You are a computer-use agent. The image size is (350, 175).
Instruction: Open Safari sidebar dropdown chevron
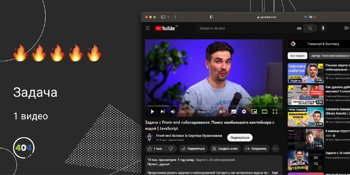168,17
